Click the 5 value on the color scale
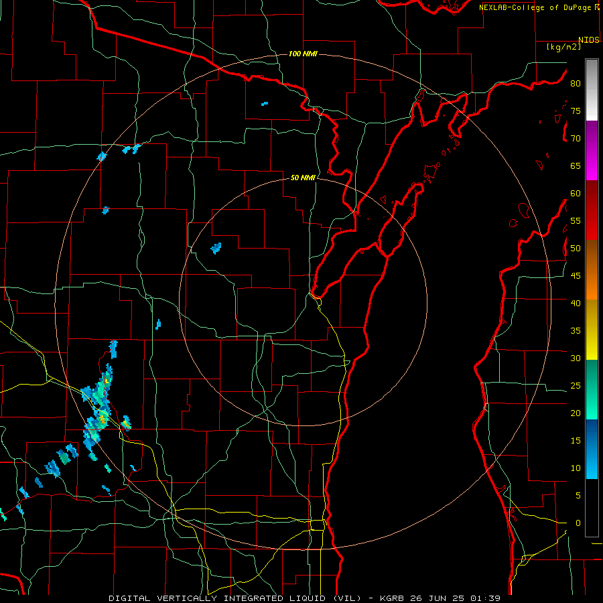 pos(578,496)
